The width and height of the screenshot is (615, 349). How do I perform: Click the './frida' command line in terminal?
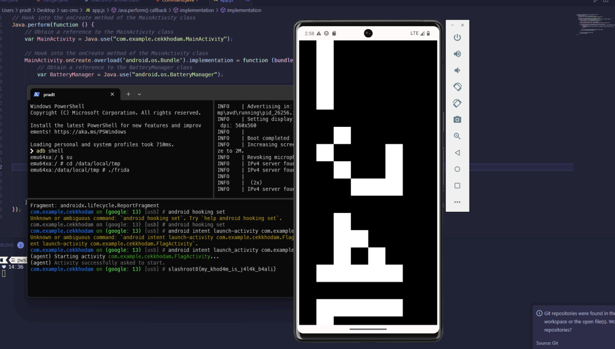click(79, 169)
